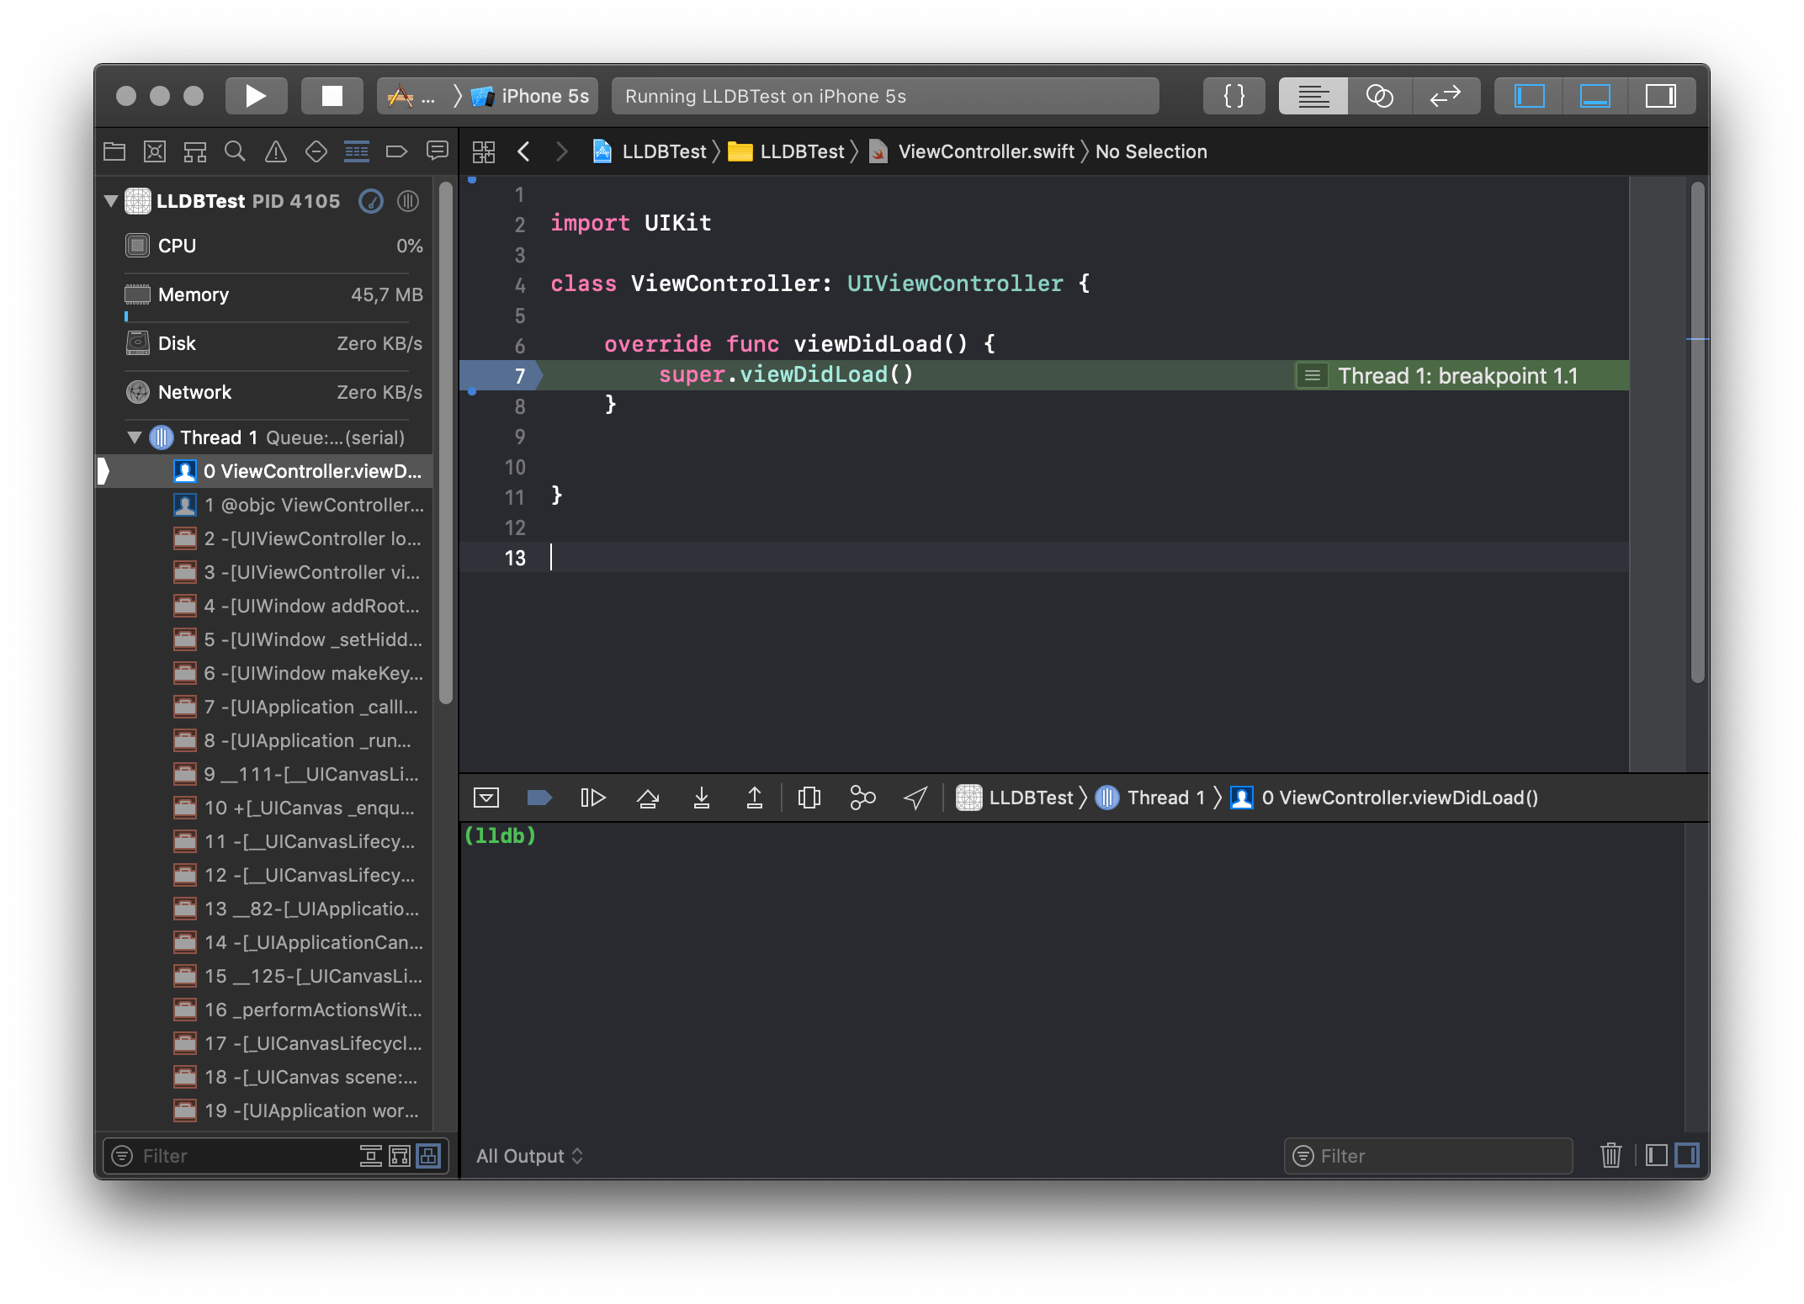Collapse the Thread 1 disclosure triangle
Screen dimensions: 1804x1304
pyautogui.click(x=135, y=437)
